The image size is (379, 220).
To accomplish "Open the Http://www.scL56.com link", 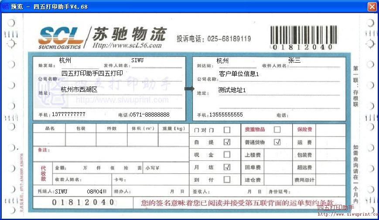I will (x=127, y=45).
